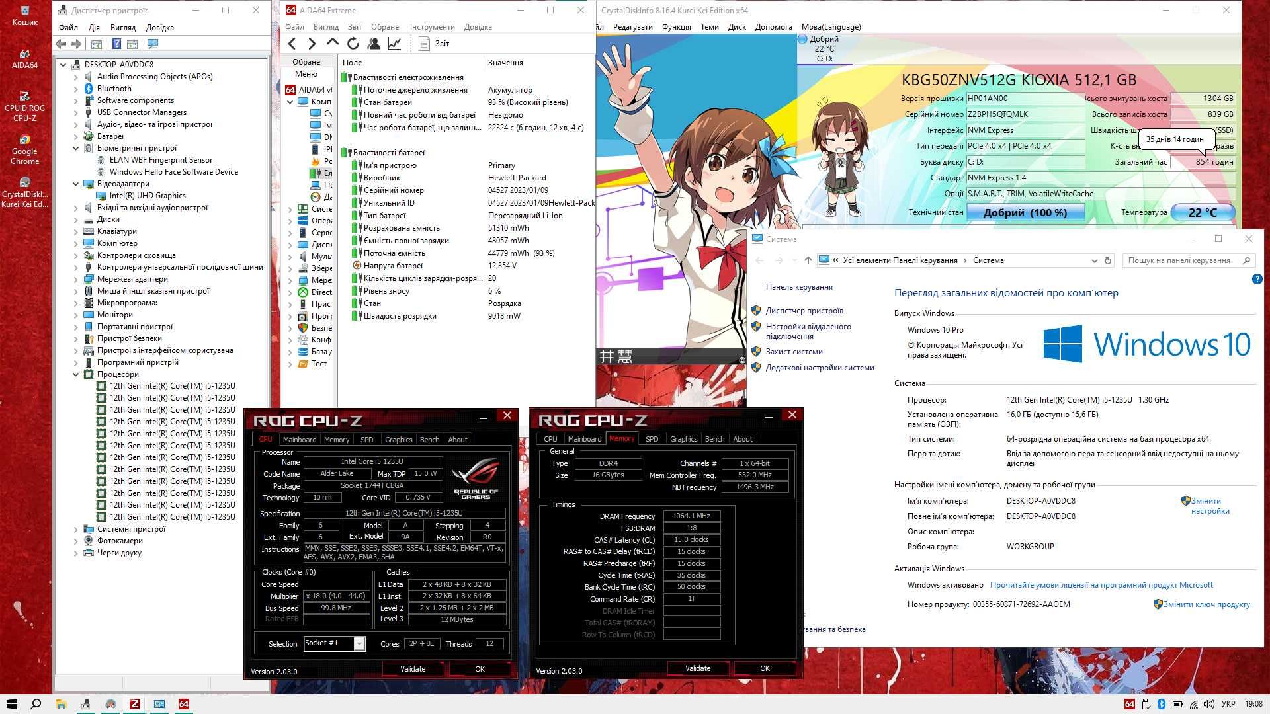This screenshot has height=714, width=1270.
Task: Click the AIDA64 forward navigation arrow
Action: tap(312, 44)
